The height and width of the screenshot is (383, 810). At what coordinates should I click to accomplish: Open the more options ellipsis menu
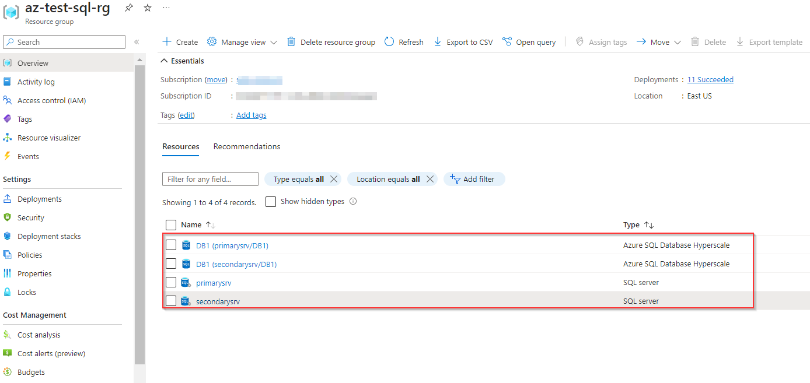tap(166, 8)
